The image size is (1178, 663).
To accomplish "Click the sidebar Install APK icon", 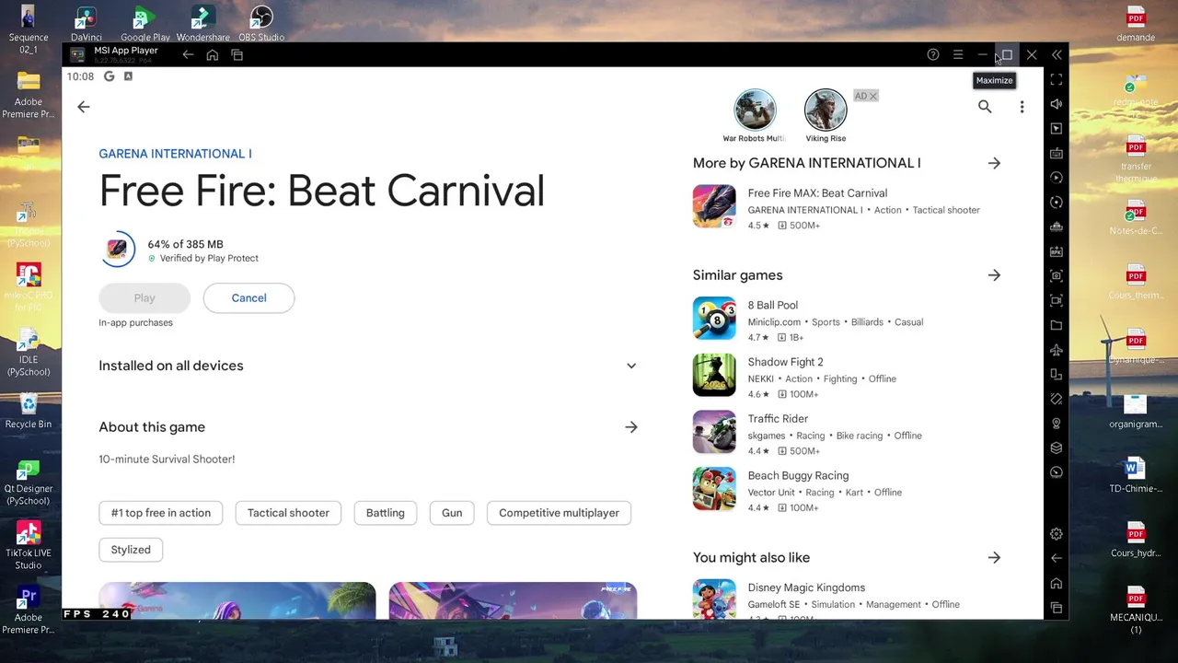I will [x=1057, y=251].
